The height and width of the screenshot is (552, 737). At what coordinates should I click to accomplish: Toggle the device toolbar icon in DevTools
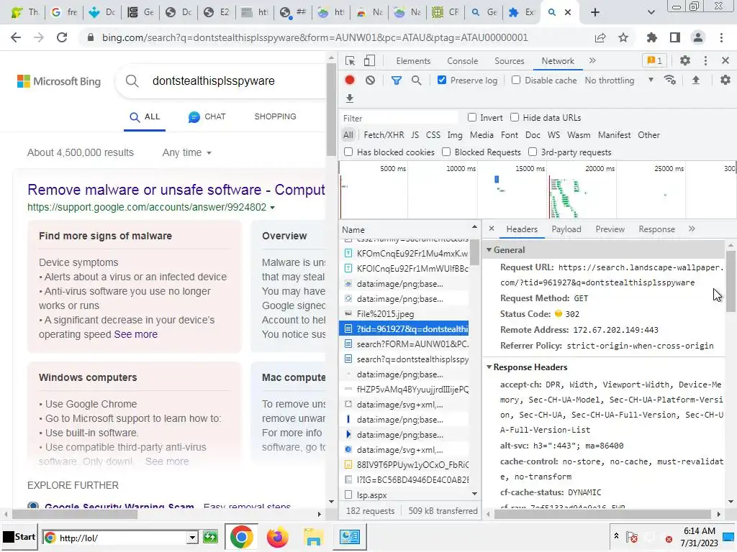(x=369, y=61)
